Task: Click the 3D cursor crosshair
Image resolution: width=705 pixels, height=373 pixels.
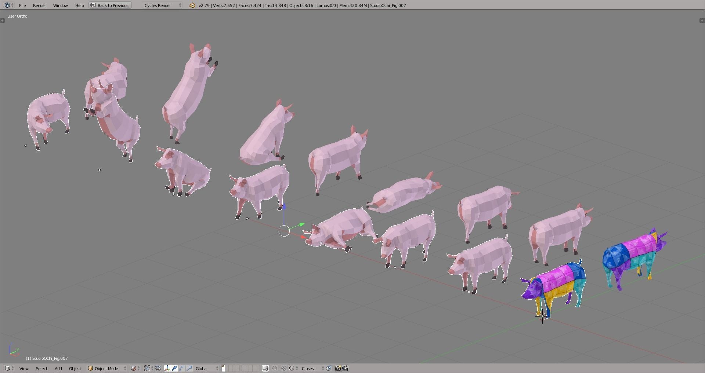Action: 542,315
